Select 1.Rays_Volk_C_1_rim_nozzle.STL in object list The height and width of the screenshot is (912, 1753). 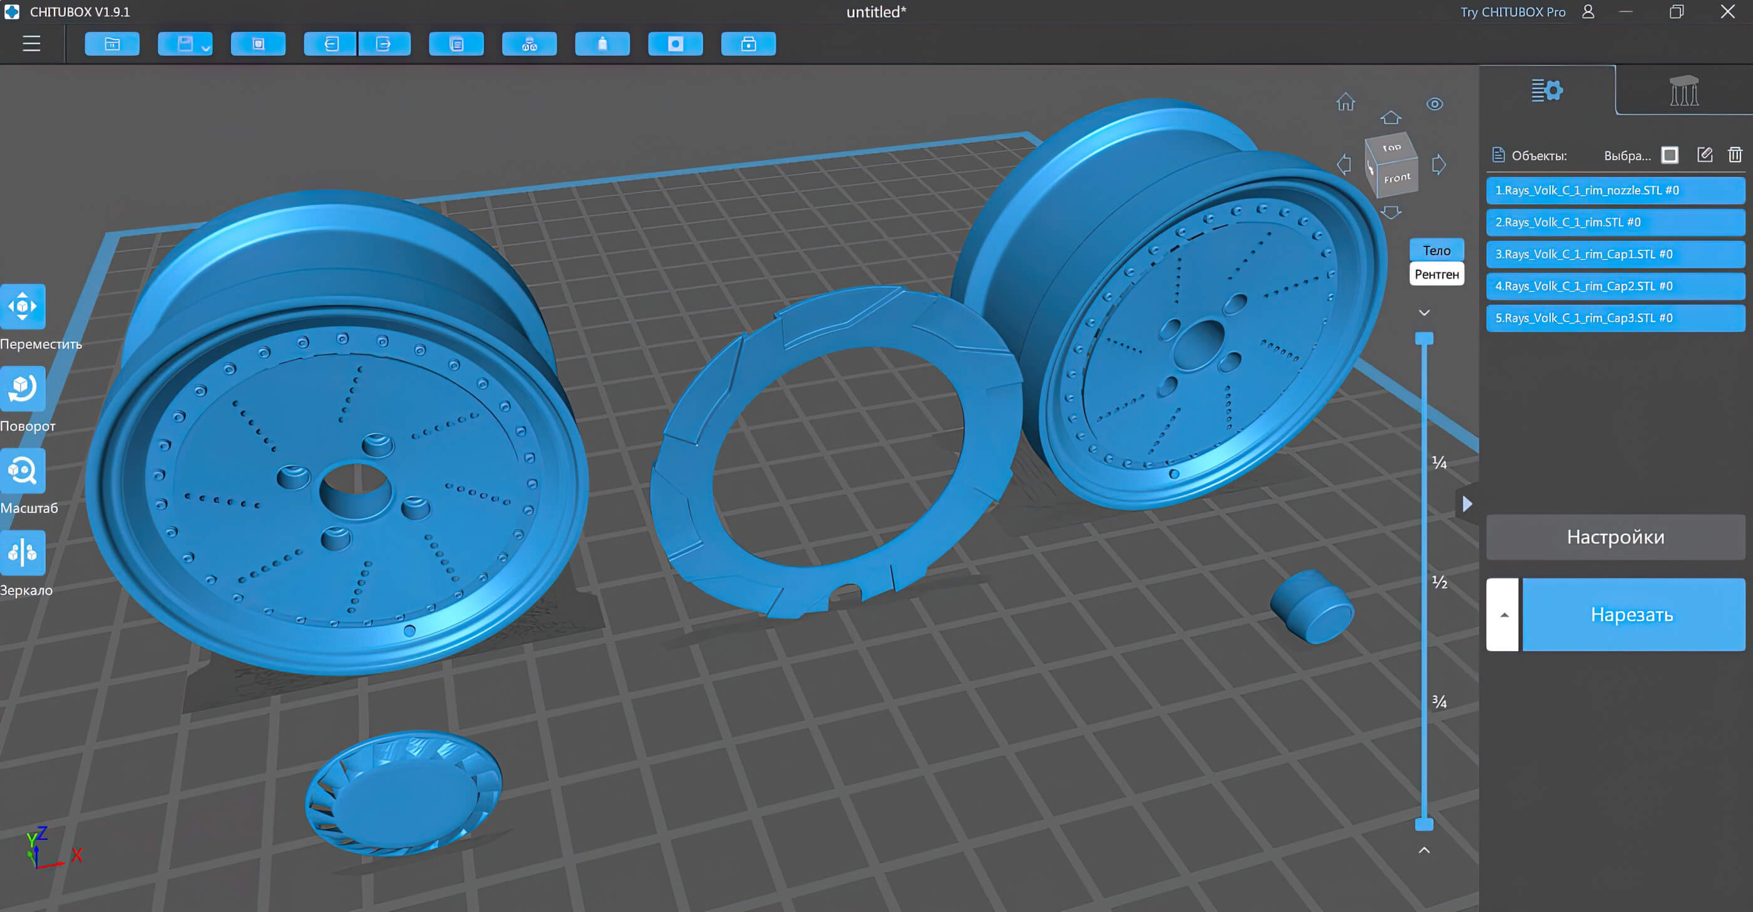(1615, 190)
